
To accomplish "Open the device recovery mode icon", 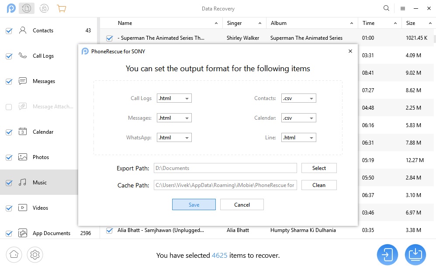I will pos(27,9).
